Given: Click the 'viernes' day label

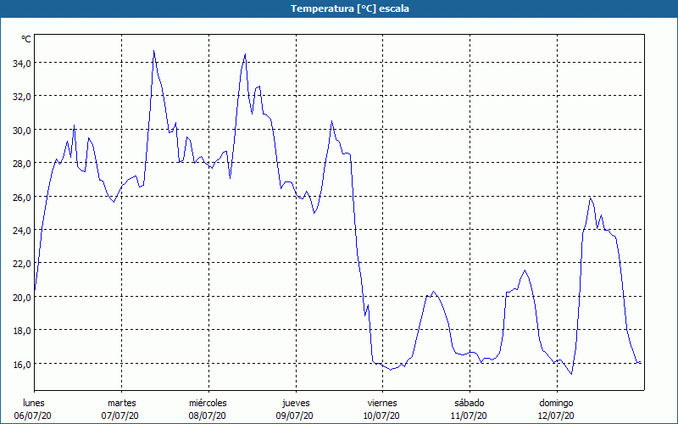Looking at the screenshot, I should (382, 403).
